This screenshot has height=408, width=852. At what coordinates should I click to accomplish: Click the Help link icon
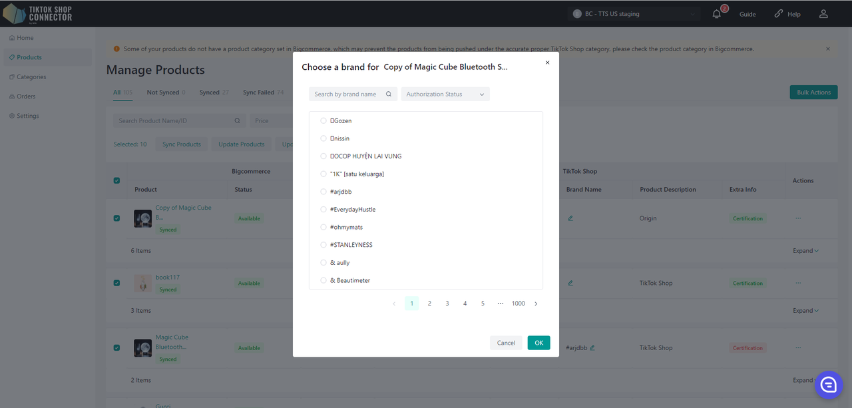click(779, 14)
